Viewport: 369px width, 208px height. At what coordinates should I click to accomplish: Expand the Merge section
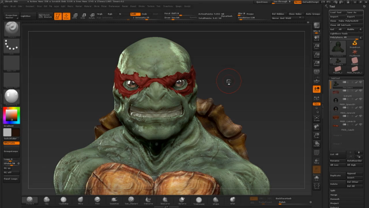coord(334,195)
